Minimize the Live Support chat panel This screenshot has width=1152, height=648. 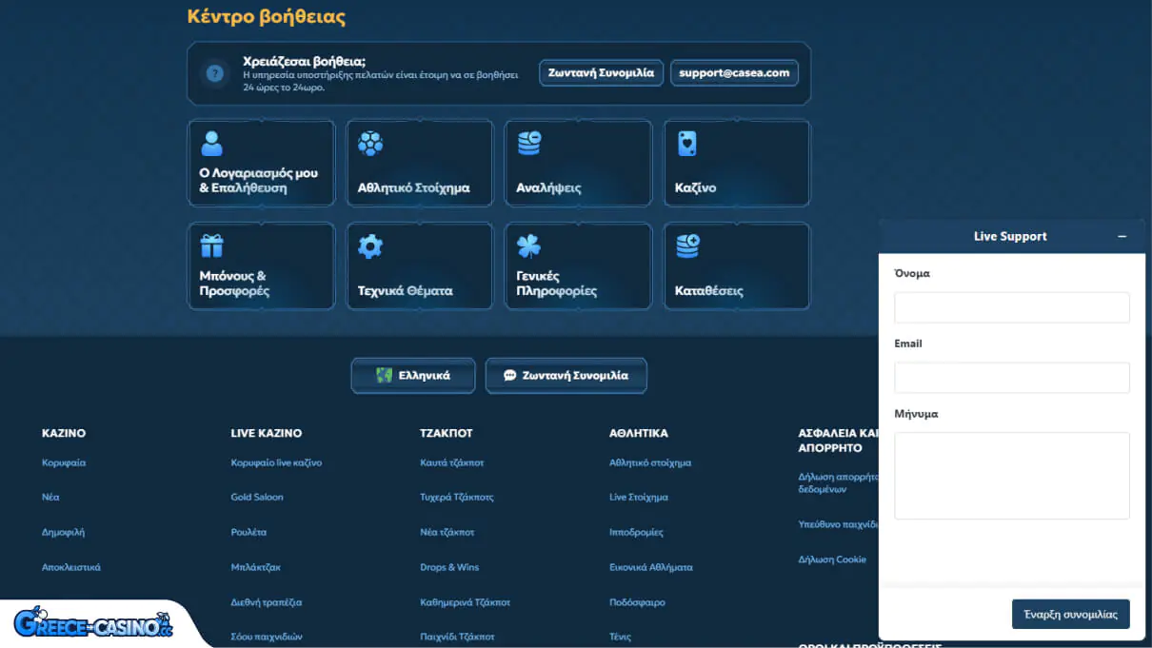[x=1122, y=236]
